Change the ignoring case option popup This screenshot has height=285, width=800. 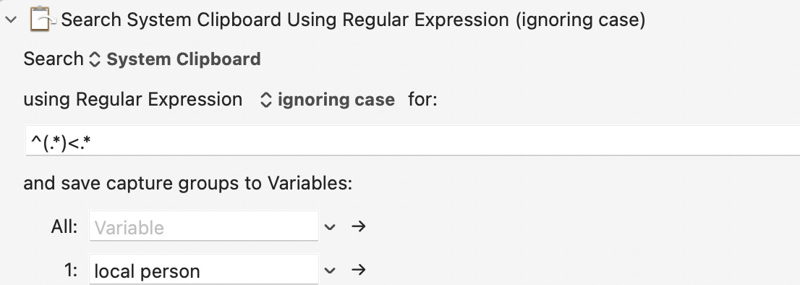pos(327,99)
